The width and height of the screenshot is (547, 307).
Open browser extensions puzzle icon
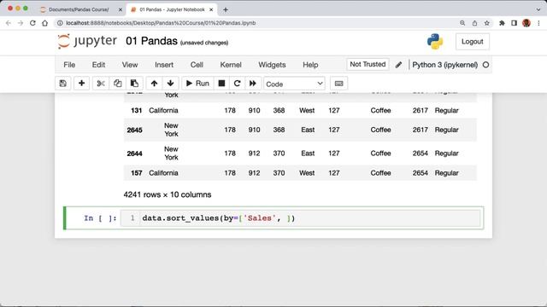[502, 23]
